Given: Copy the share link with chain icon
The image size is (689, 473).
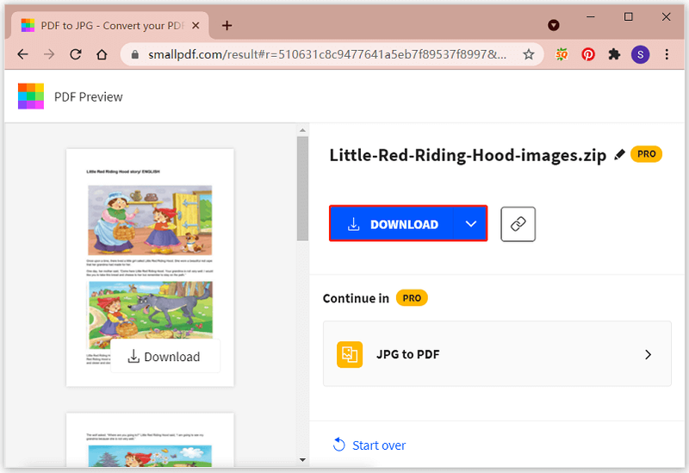Looking at the screenshot, I should coord(518,224).
